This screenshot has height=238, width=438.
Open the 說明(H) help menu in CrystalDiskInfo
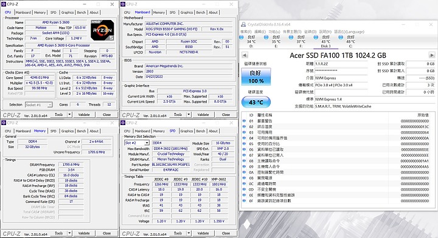pos(325,32)
